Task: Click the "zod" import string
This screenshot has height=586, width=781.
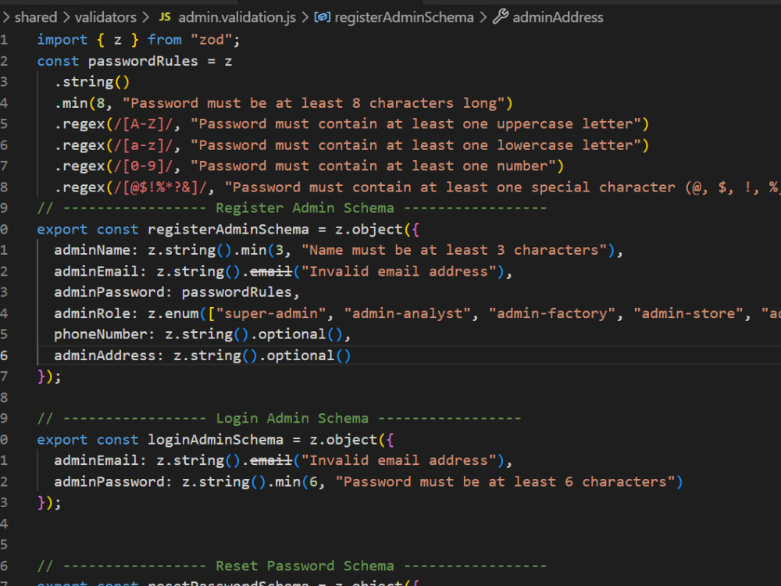Action: click(x=212, y=39)
